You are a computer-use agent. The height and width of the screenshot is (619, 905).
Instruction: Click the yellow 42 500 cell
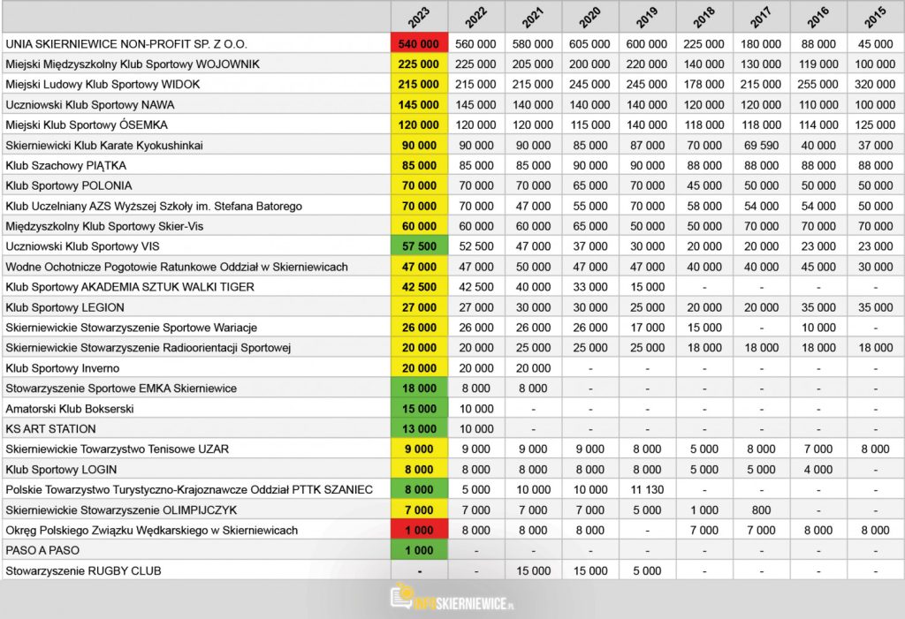(x=419, y=287)
